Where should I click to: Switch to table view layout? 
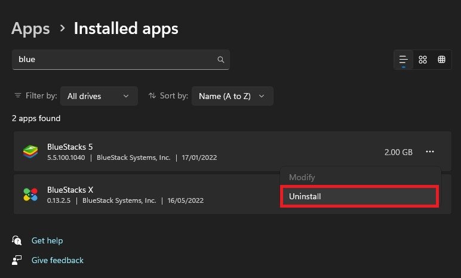point(442,60)
